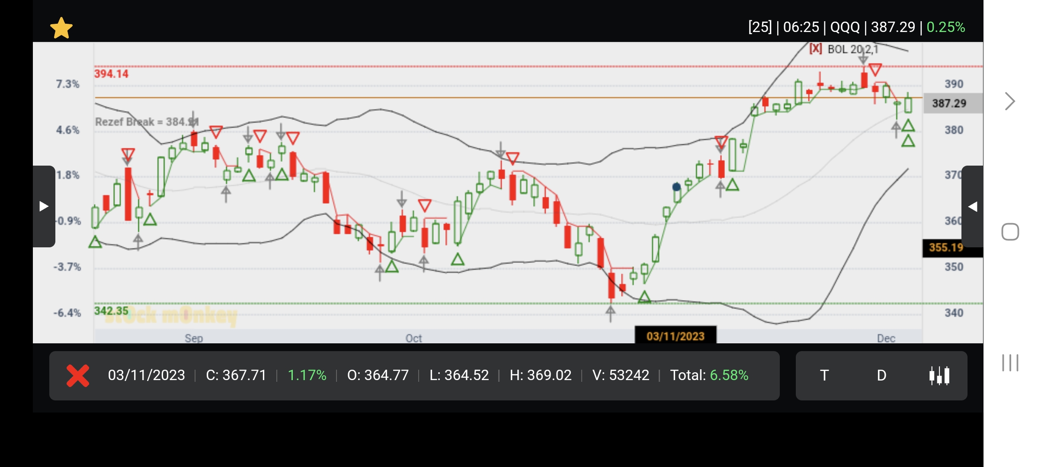Viewport: 1038px width, 467px height.
Task: Click the 387.29 current price label
Action: click(949, 103)
